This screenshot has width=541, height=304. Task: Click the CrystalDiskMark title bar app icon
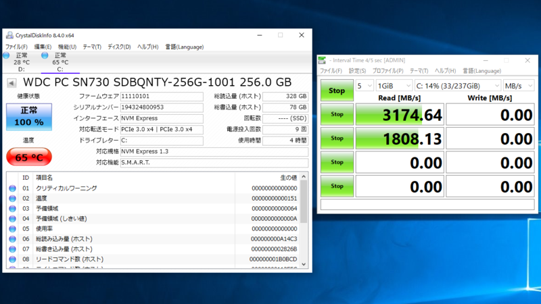tap(322, 60)
